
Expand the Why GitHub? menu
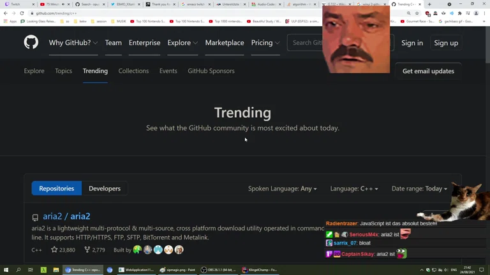pos(73,43)
